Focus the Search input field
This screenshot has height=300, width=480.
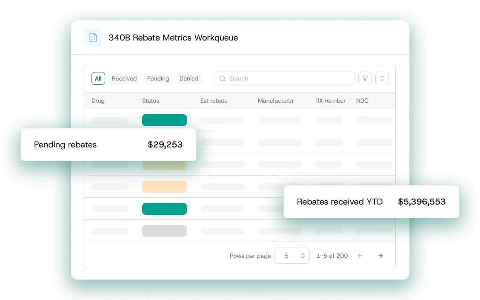(284, 78)
